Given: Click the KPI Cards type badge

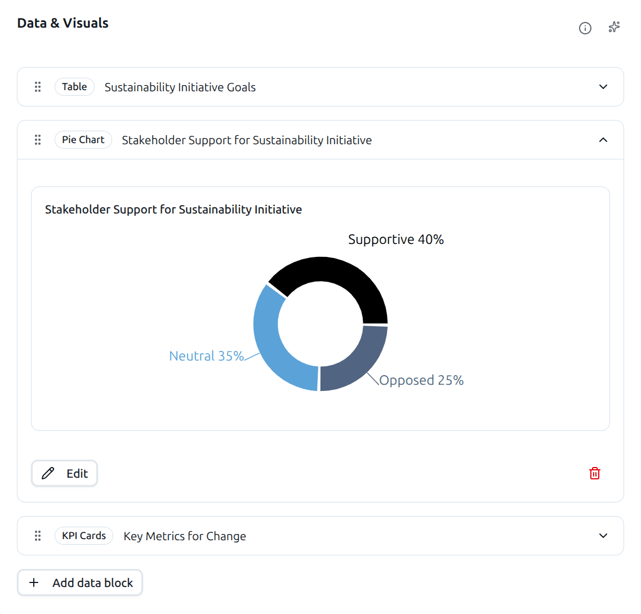Looking at the screenshot, I should [x=83, y=536].
